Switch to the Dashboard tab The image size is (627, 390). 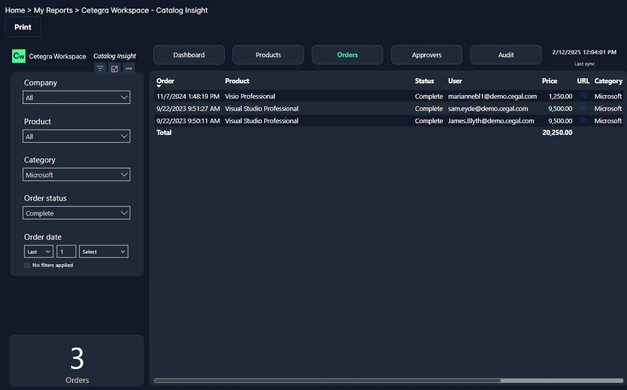pyautogui.click(x=189, y=55)
